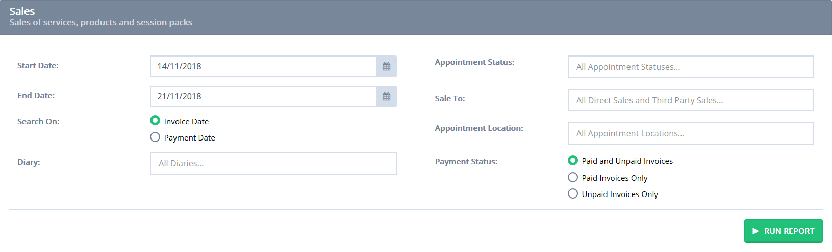The height and width of the screenshot is (252, 832).
Task: Click the Search On label
Action: tap(38, 122)
